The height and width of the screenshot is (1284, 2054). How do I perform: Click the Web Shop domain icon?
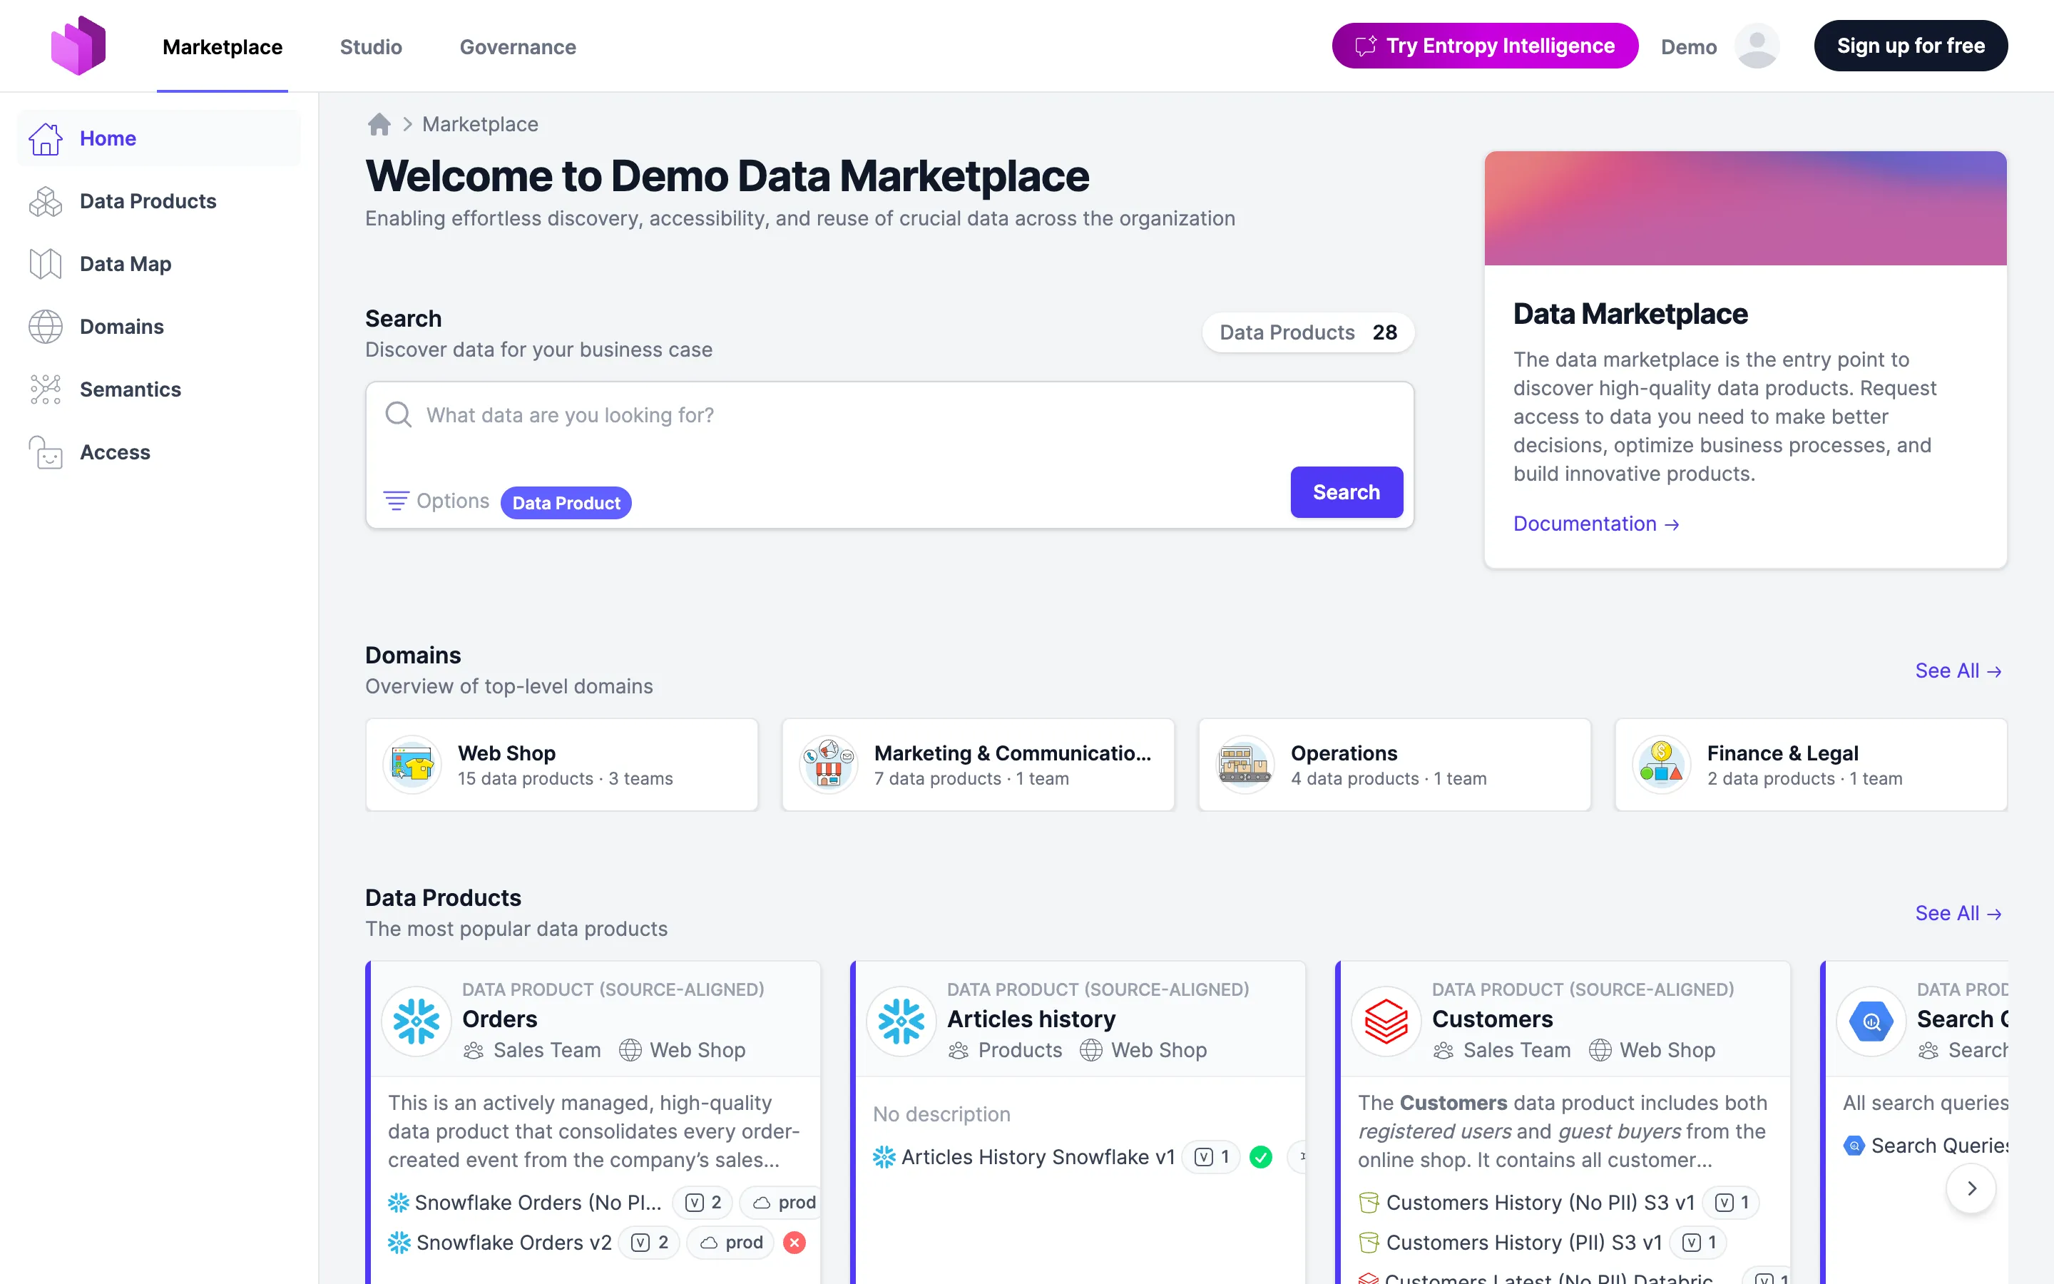click(412, 764)
